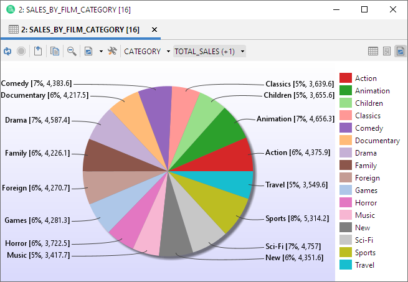Click the red Action color swatch in legend

(346, 78)
